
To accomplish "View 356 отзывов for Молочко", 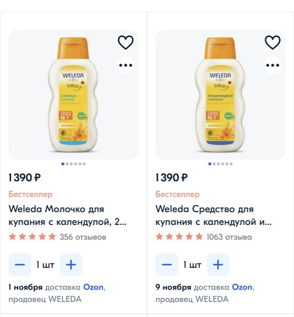I will (82, 237).
